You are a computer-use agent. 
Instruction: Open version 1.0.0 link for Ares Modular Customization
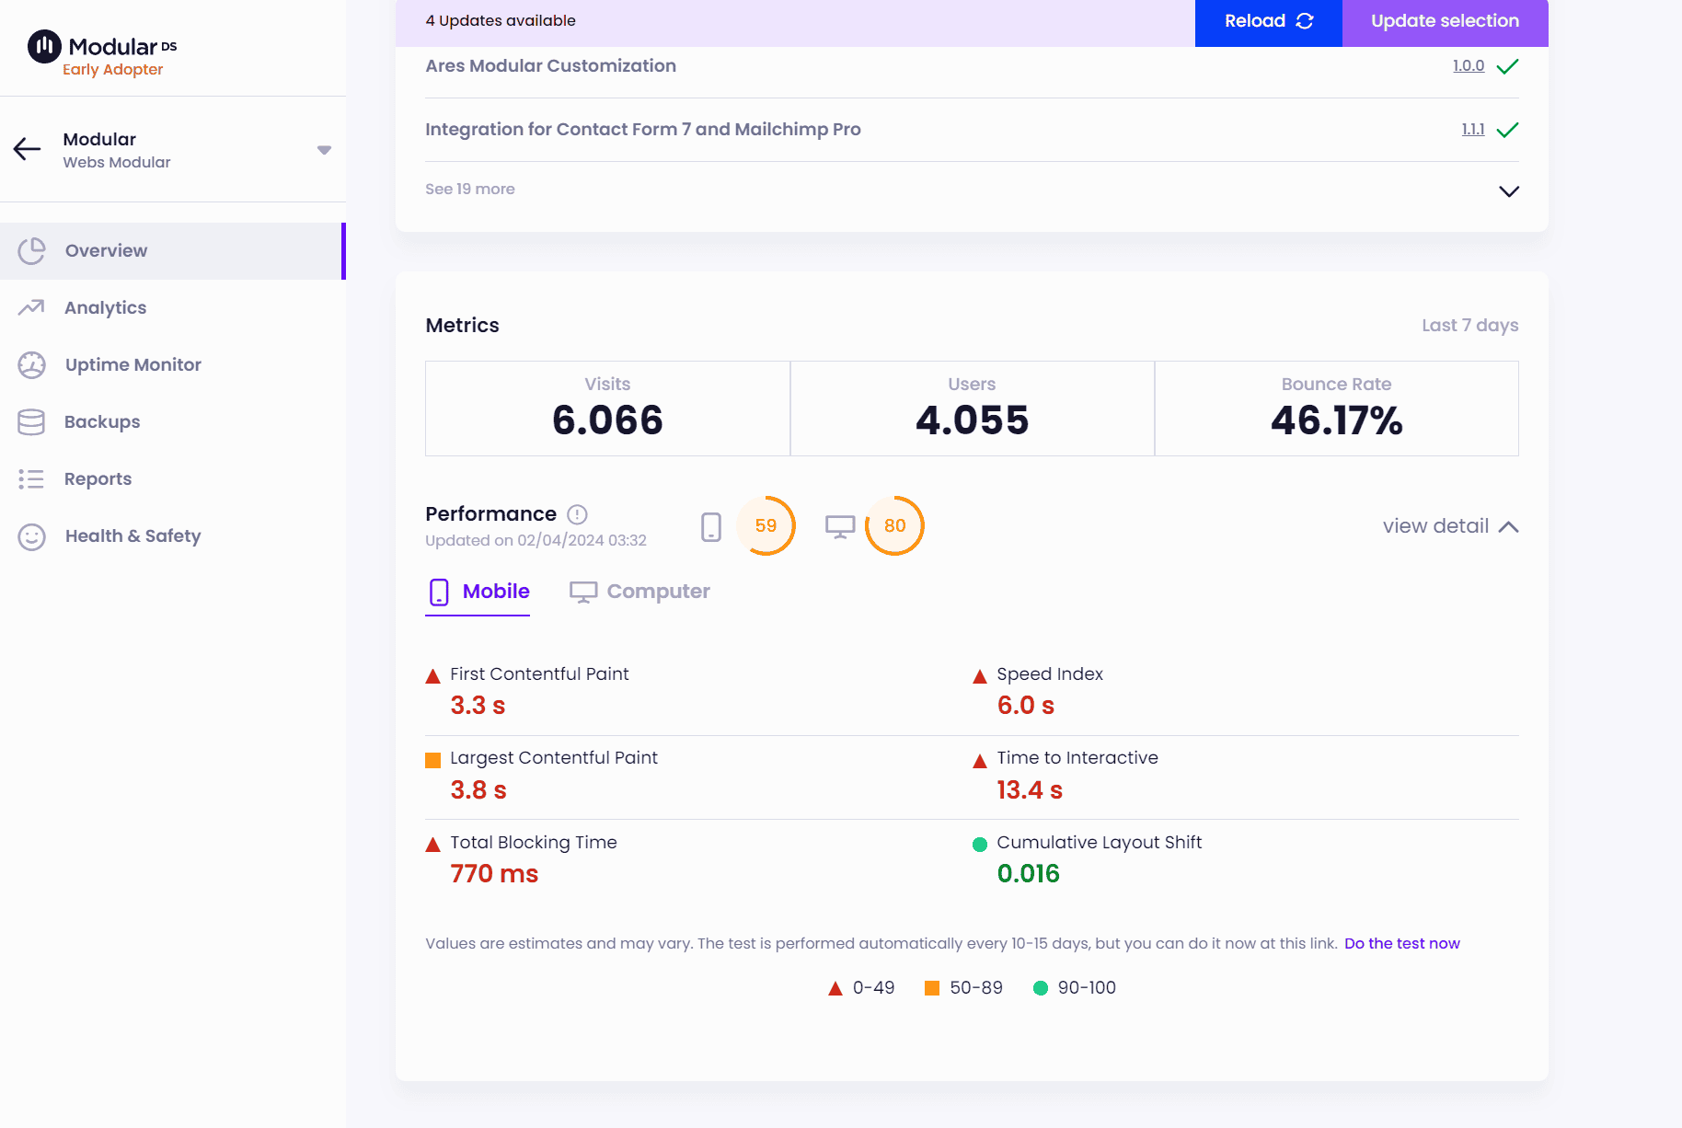[1469, 66]
